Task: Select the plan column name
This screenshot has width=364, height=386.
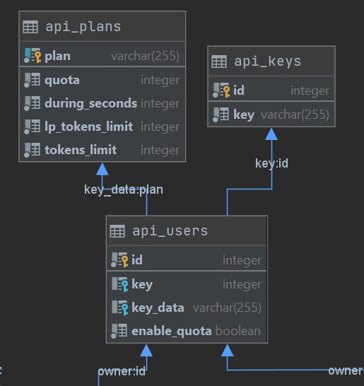Action: 57,57
